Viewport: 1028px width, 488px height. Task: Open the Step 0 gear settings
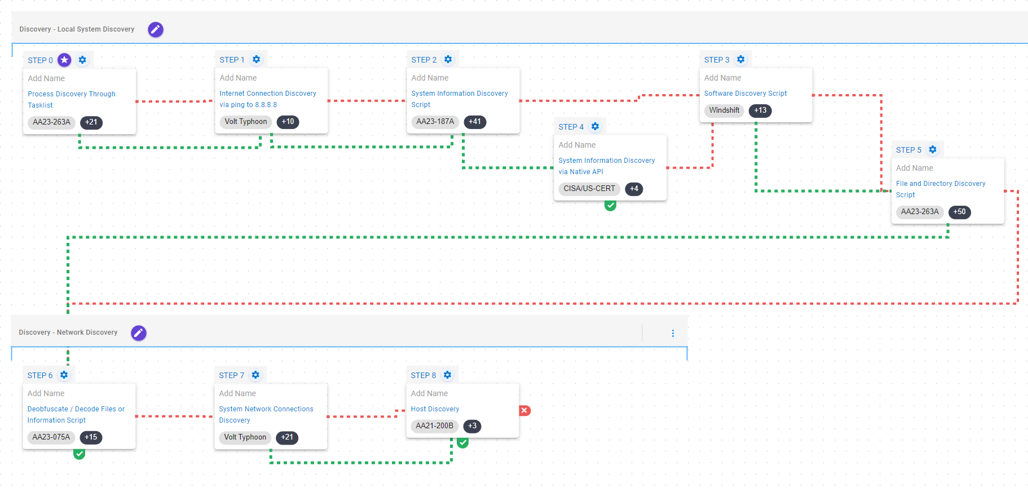82,60
